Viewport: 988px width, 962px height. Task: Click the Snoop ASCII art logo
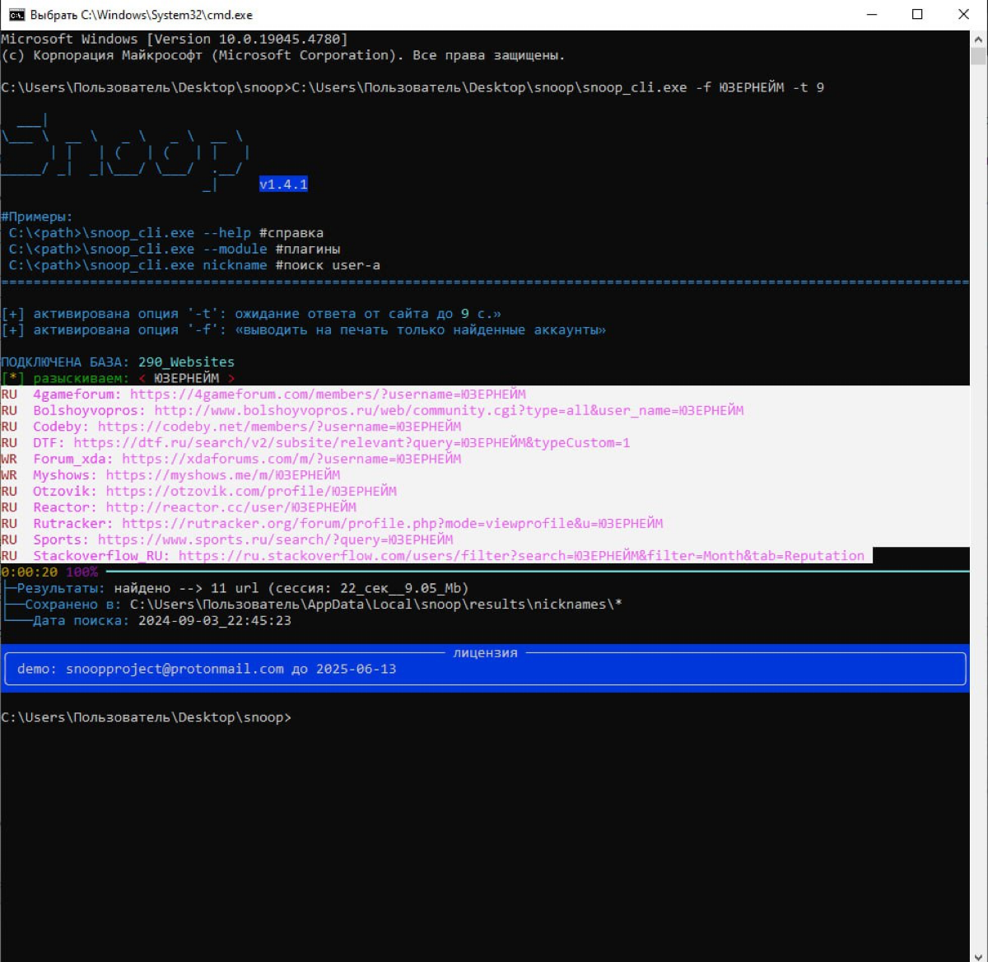click(123, 152)
